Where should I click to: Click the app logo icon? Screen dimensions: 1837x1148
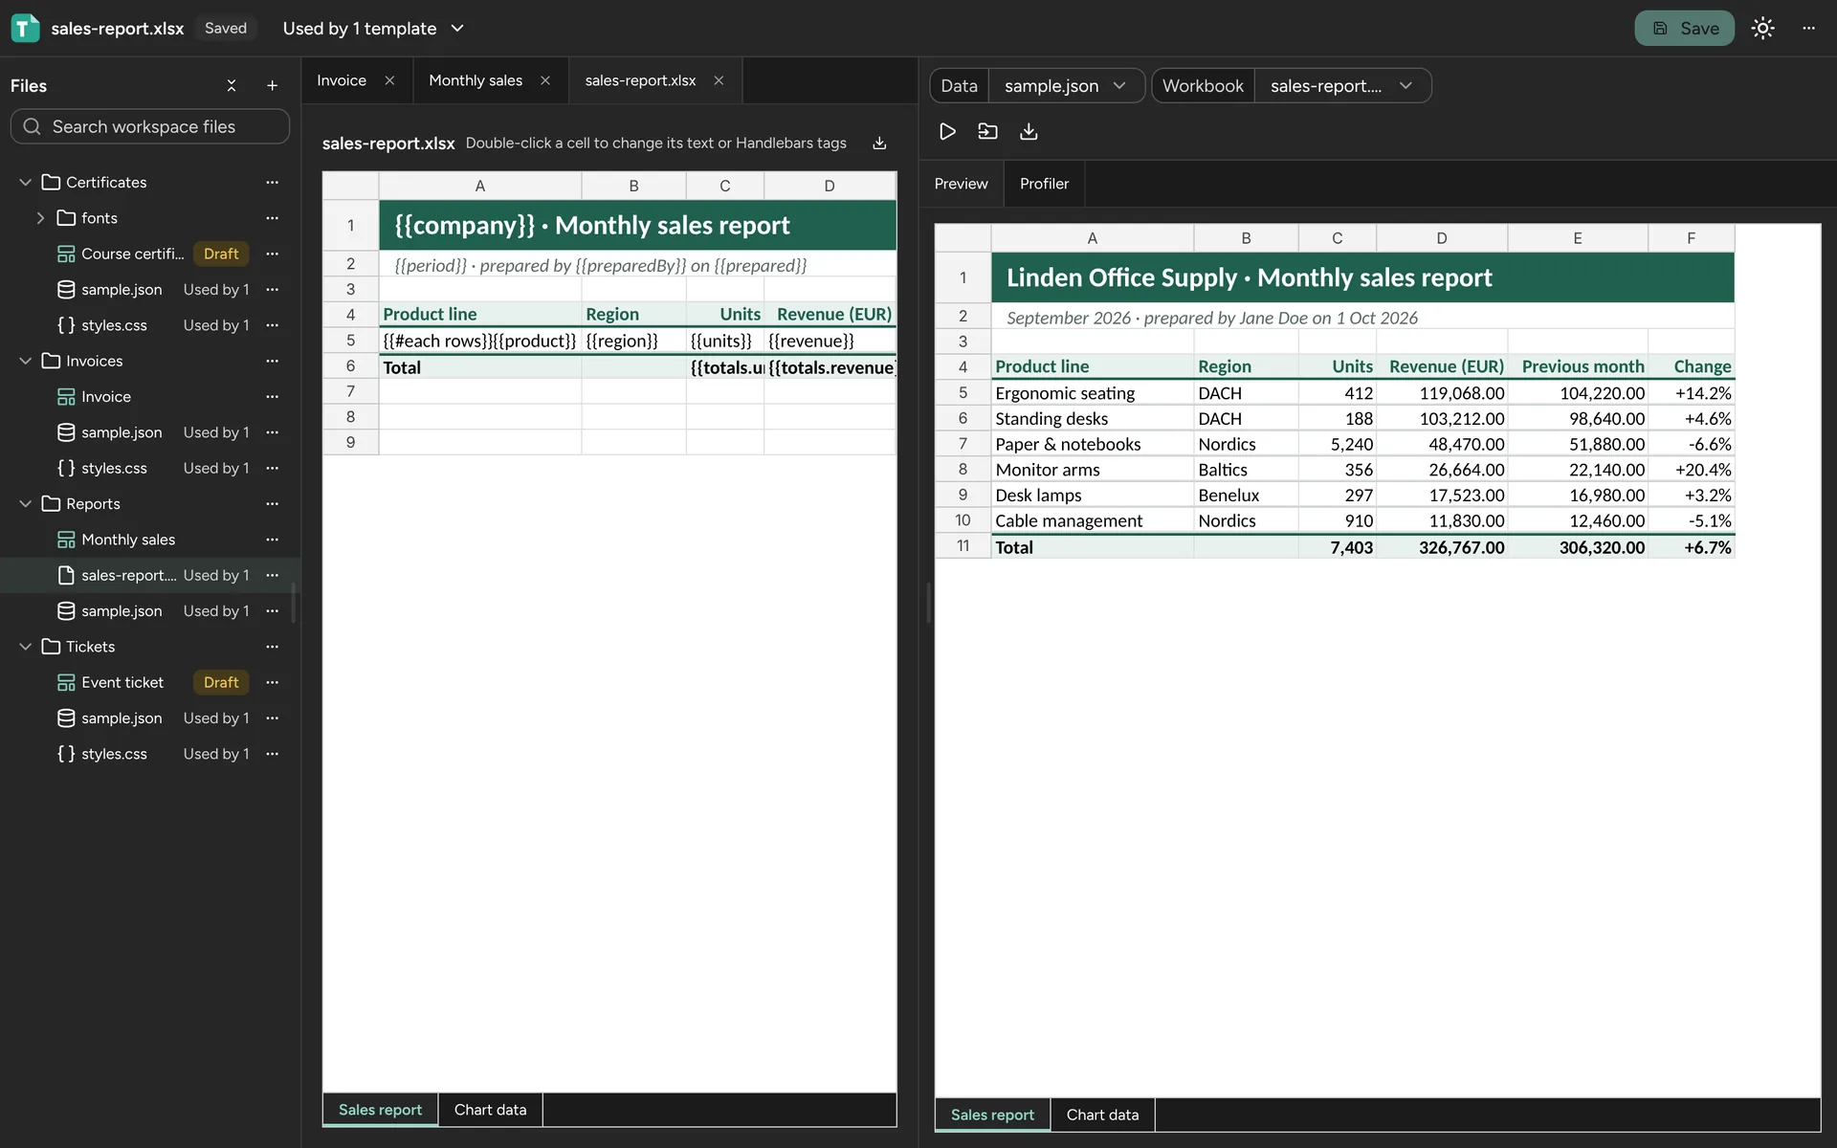coord(25,29)
